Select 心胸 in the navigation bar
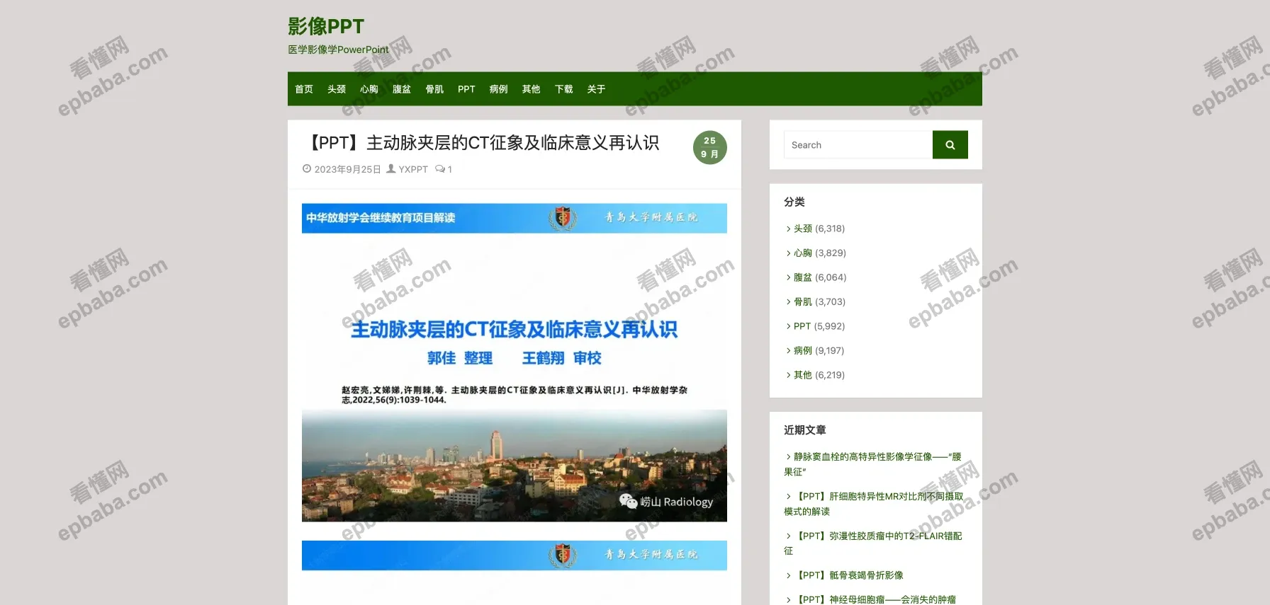 (369, 89)
